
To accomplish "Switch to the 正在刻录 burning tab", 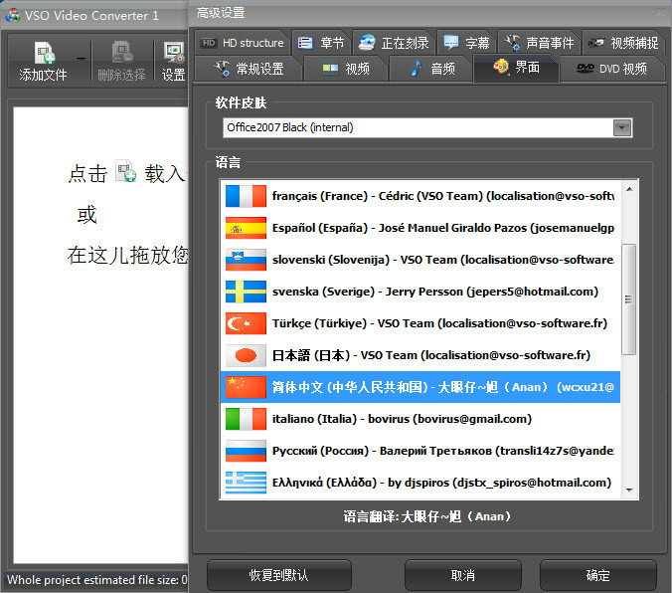I will [x=394, y=43].
